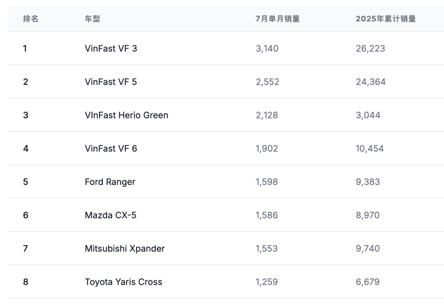444x307 pixels.
Task: Select the July sales figure 1,598
Action: click(x=267, y=182)
